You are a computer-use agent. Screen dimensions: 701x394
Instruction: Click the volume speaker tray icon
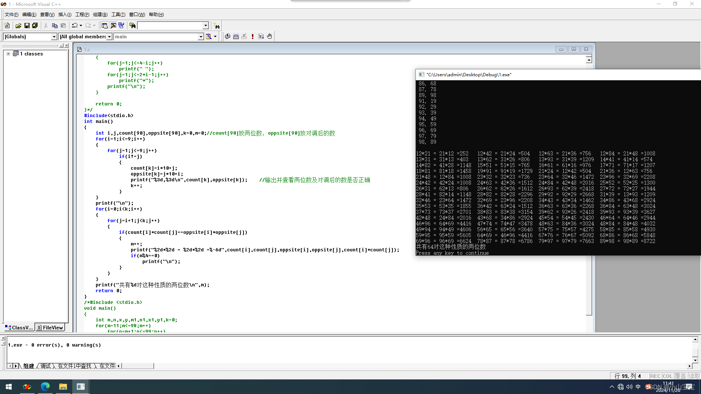629,387
